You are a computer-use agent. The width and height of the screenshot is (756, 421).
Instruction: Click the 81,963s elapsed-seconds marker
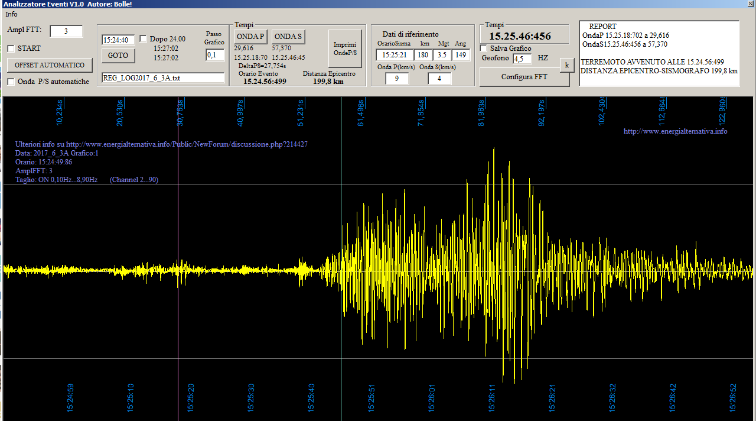pos(481,113)
